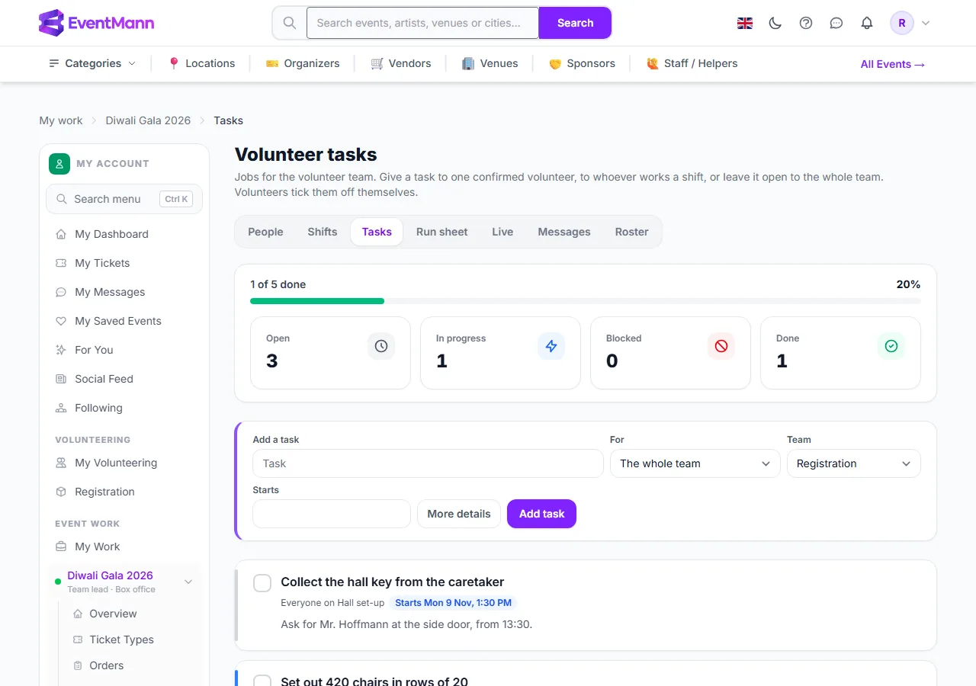Switch to the People tab
This screenshot has width=976, height=686.
(265, 232)
